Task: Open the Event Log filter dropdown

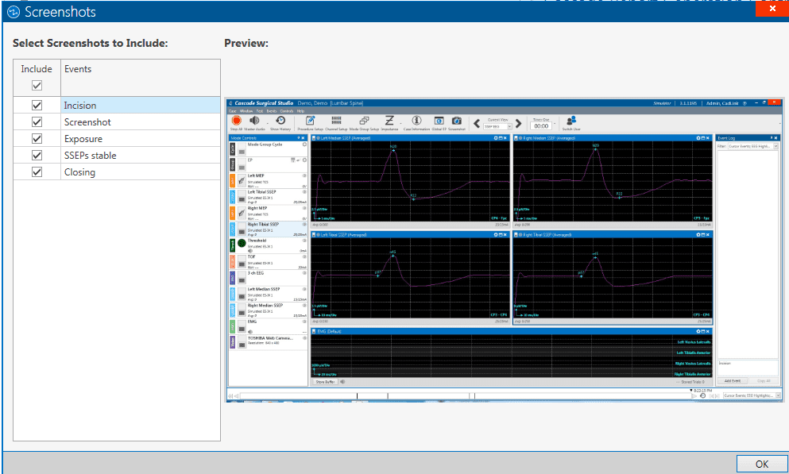Action: (775, 146)
